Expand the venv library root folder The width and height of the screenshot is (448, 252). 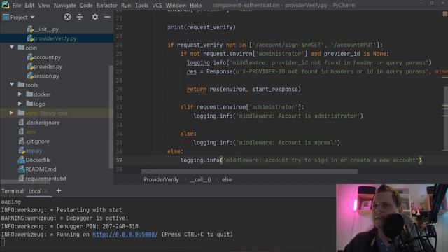pyautogui.click(x=11, y=113)
